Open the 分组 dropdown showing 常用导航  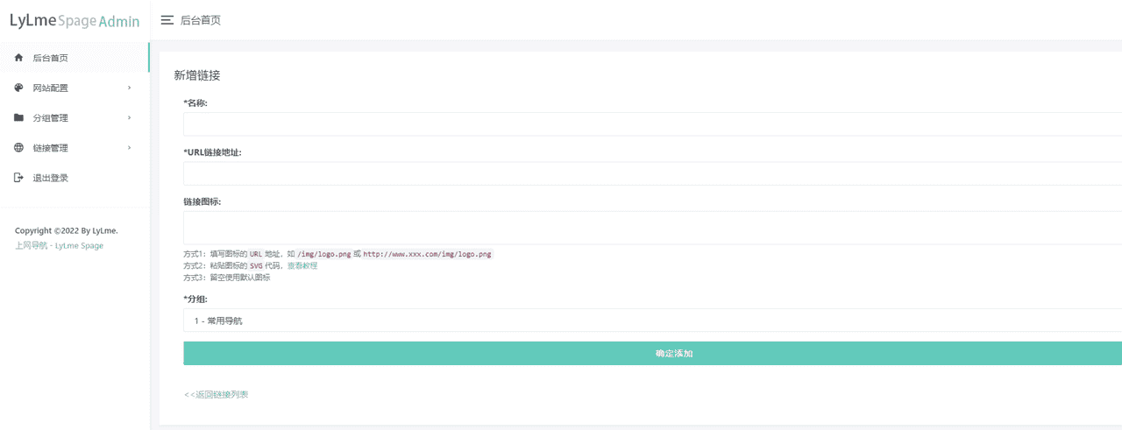point(652,321)
